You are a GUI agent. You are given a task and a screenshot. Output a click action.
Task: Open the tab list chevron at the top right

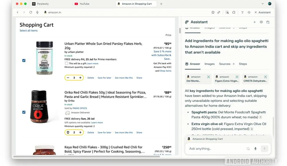[262, 4]
